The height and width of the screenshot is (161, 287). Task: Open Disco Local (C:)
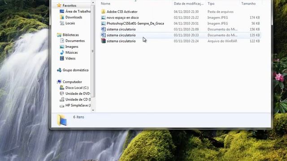[77, 88]
